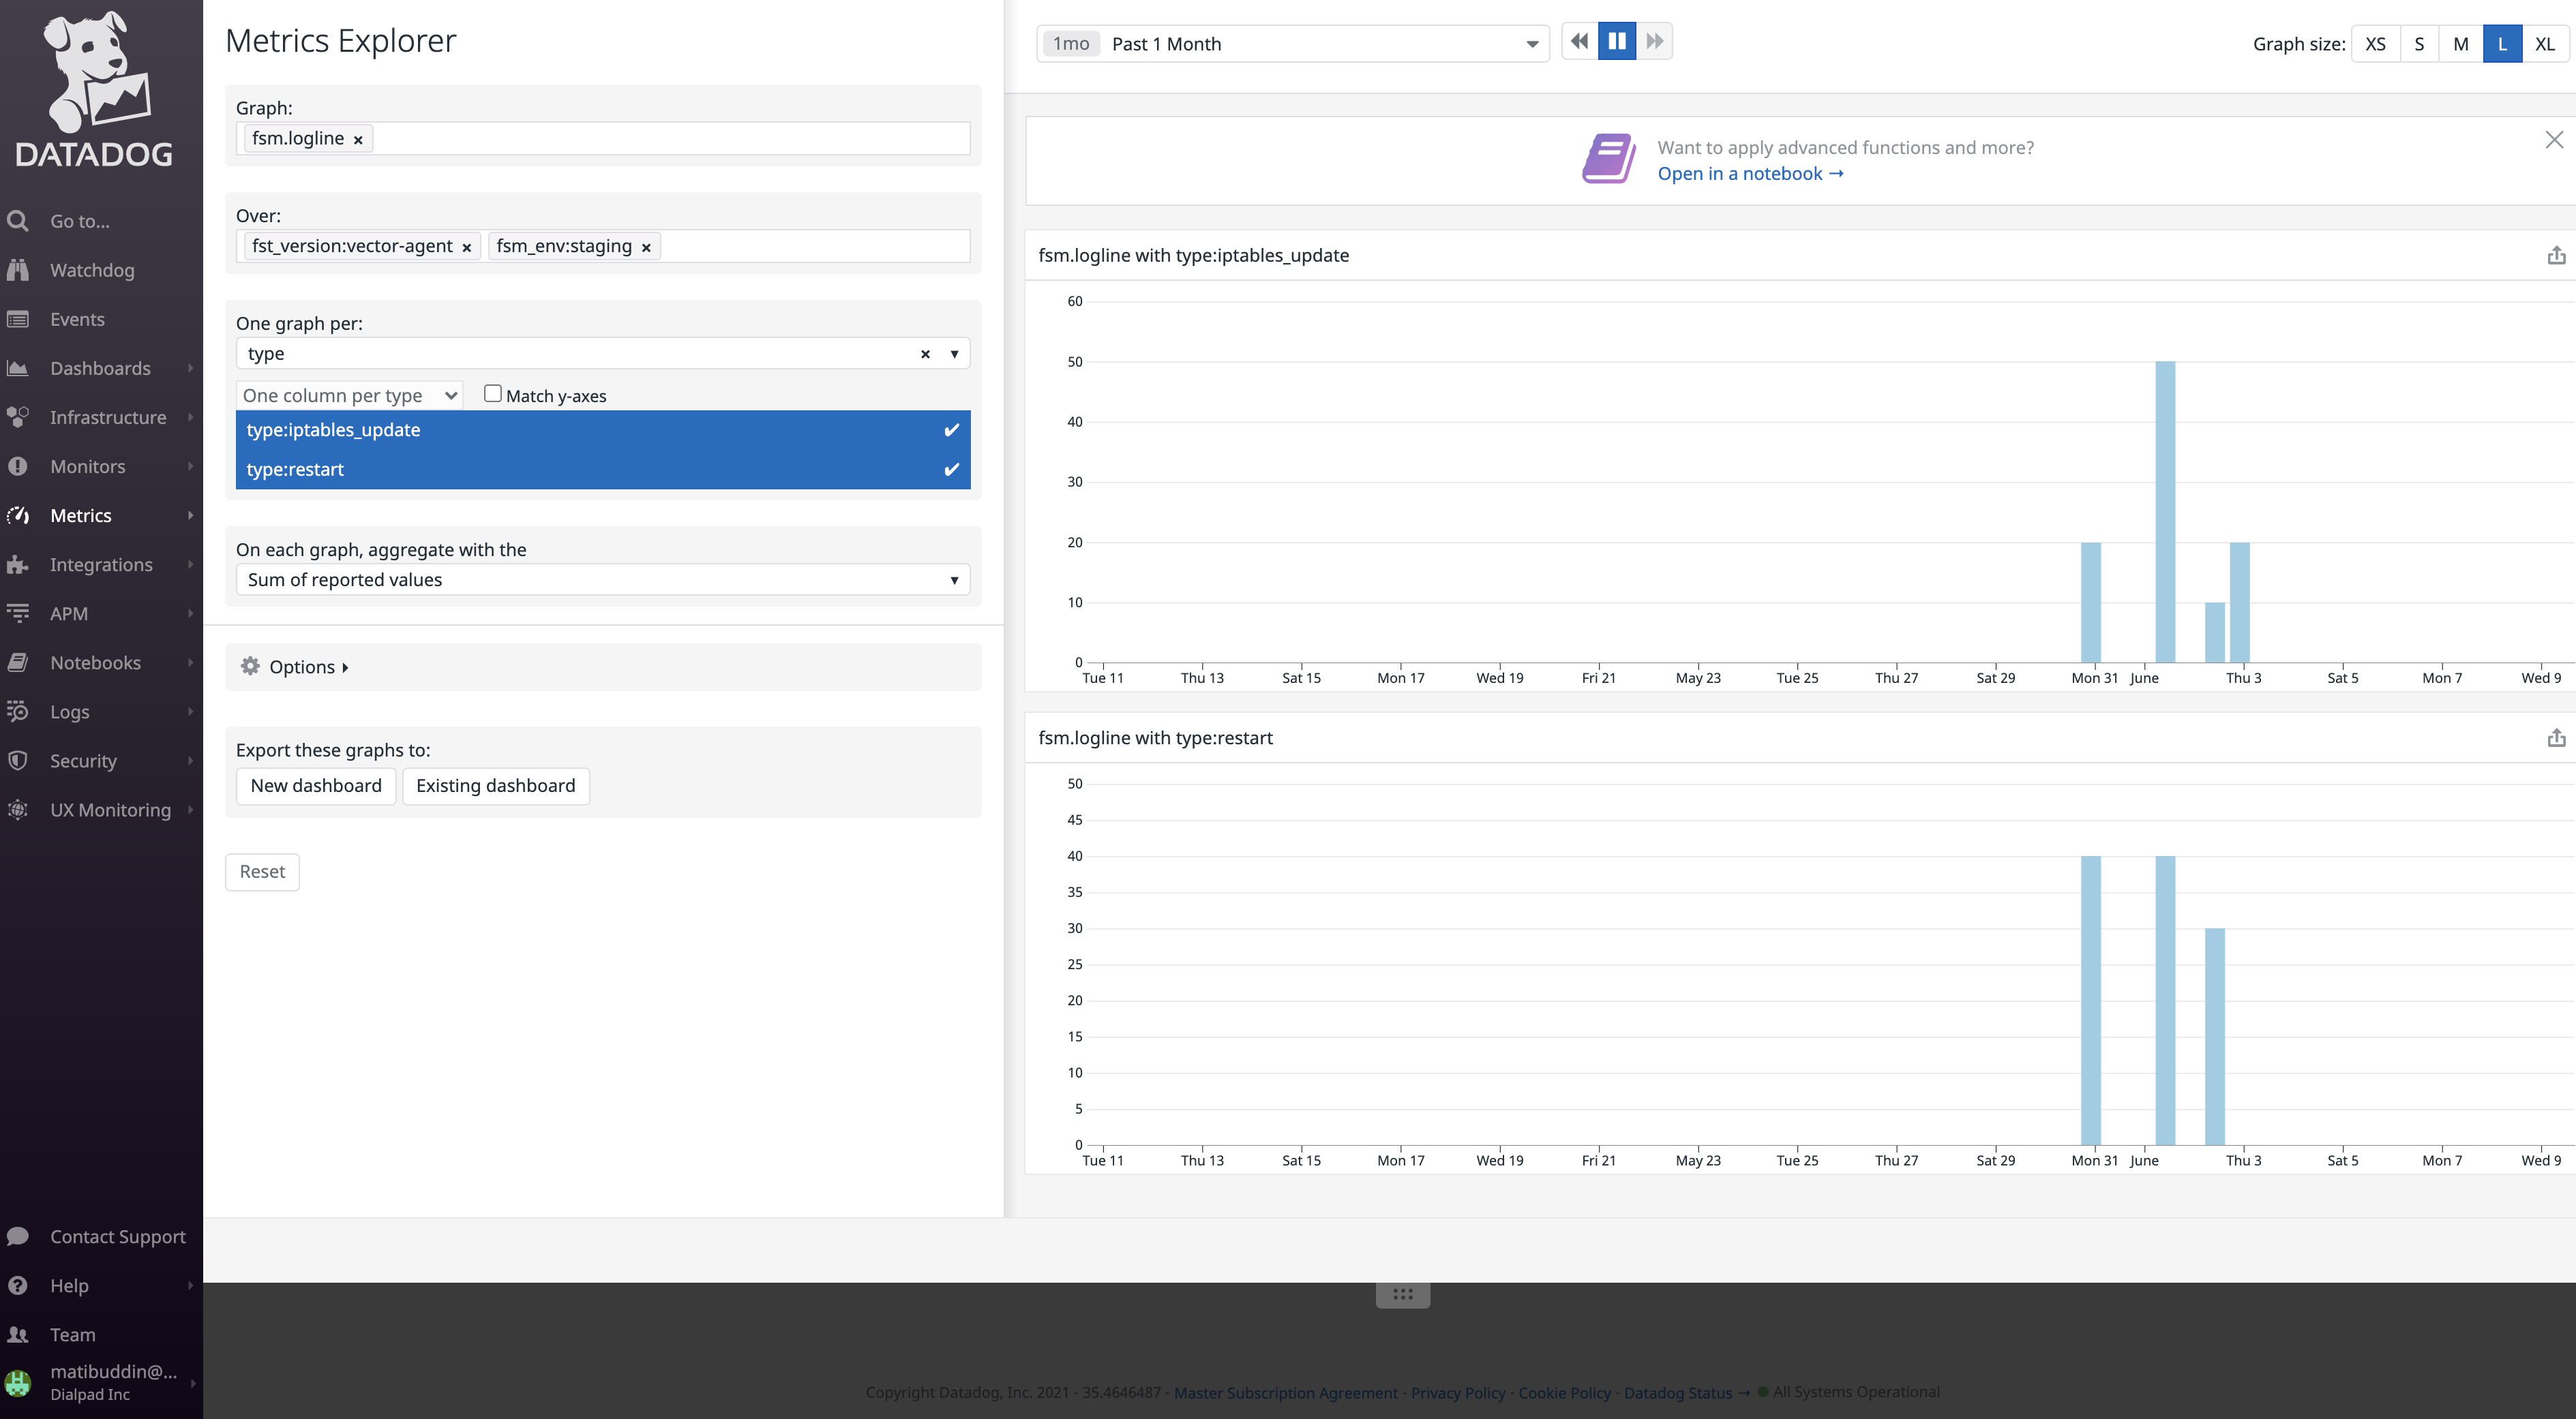Open the Watchdog section

(91, 270)
